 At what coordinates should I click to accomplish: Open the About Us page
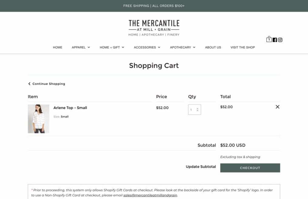[x=213, y=47]
